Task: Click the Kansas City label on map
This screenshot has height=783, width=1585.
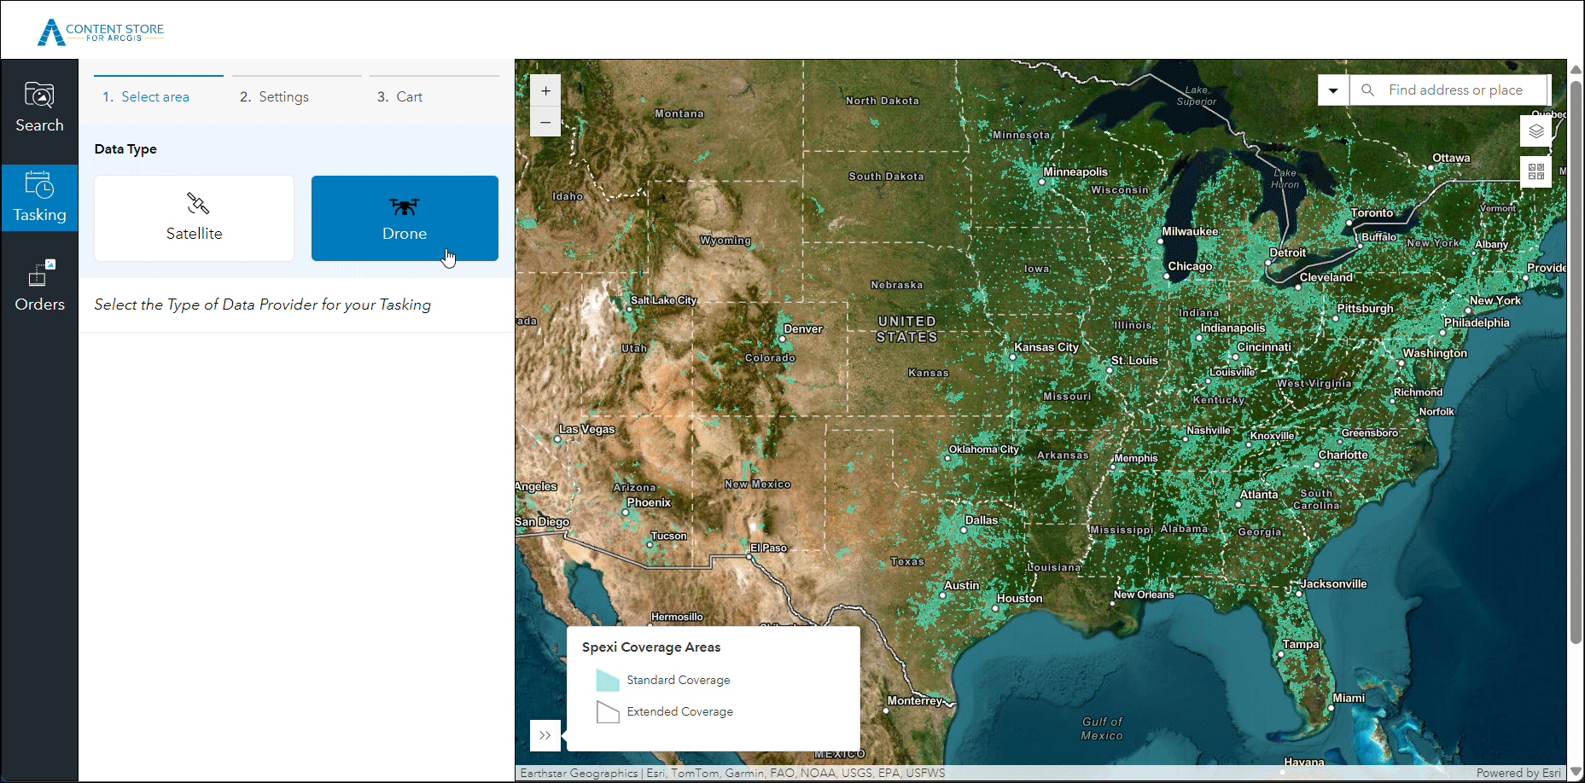Action: tap(1046, 347)
